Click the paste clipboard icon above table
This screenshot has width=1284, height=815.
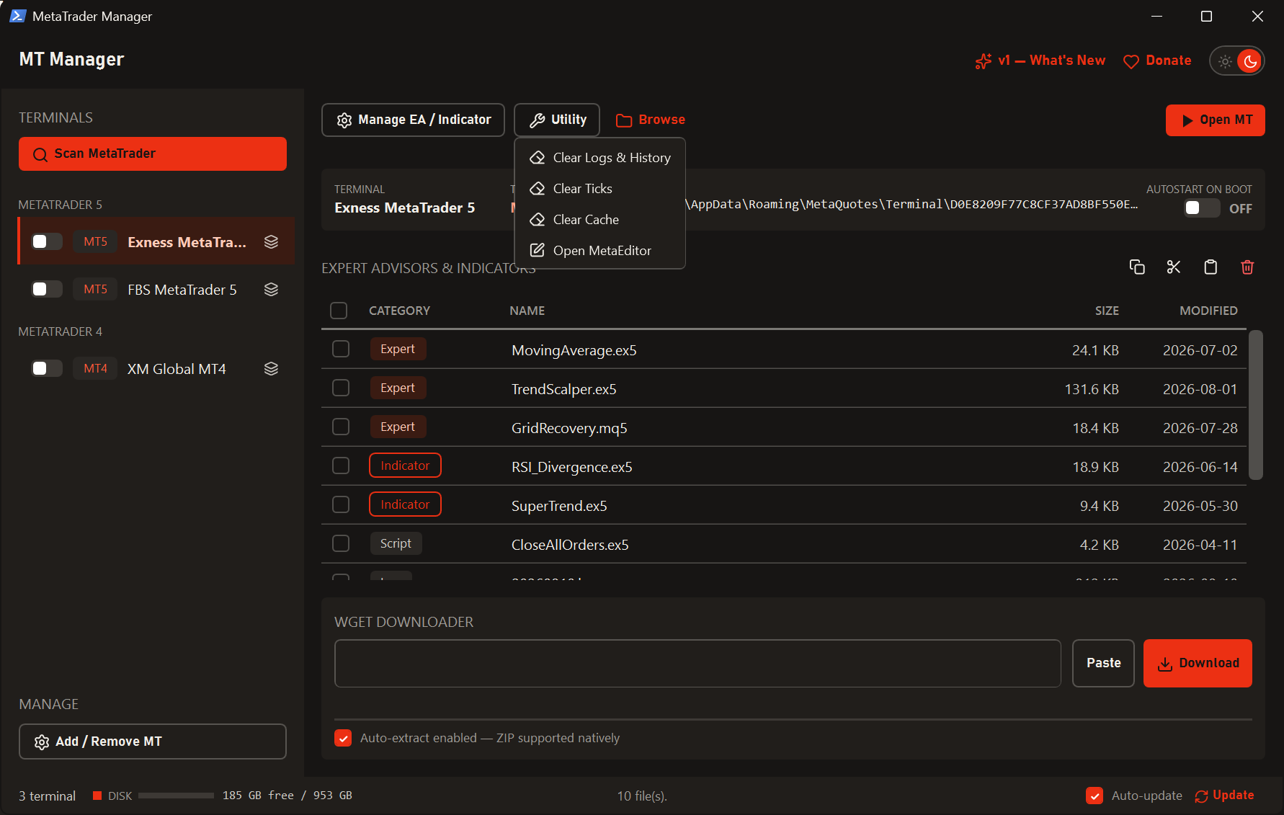[1211, 267]
